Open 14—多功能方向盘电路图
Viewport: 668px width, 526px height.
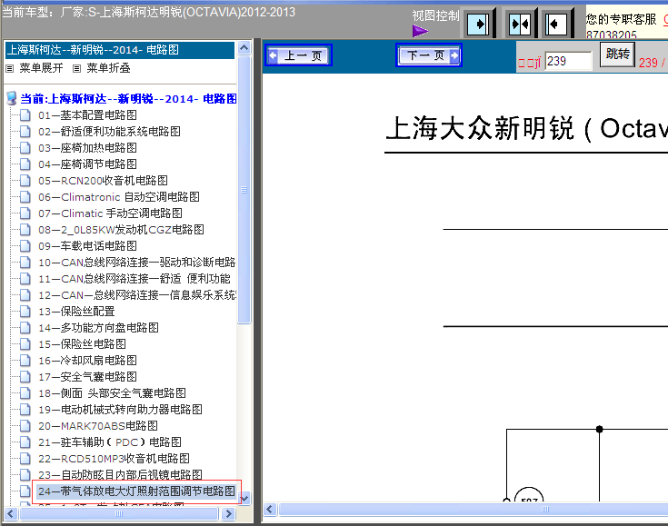tap(98, 328)
